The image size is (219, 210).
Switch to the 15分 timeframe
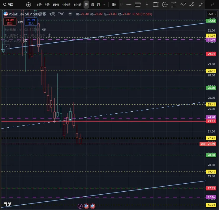[x=56, y=5]
